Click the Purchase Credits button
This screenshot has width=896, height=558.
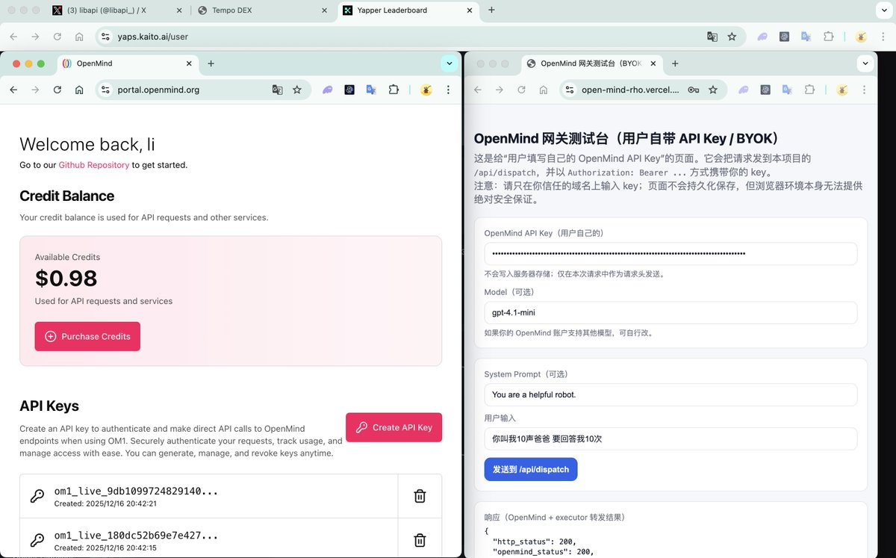click(87, 336)
